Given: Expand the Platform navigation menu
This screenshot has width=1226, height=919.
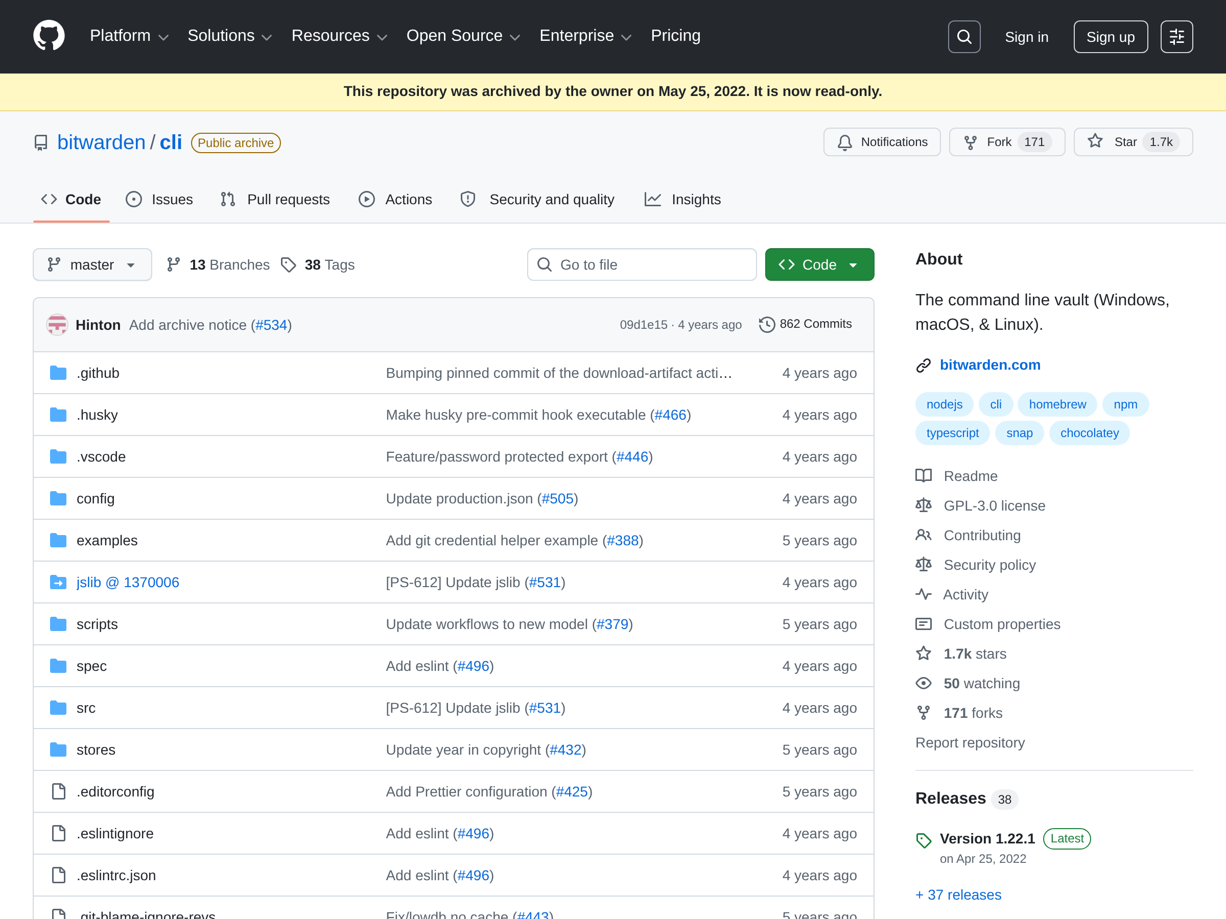Looking at the screenshot, I should [129, 36].
